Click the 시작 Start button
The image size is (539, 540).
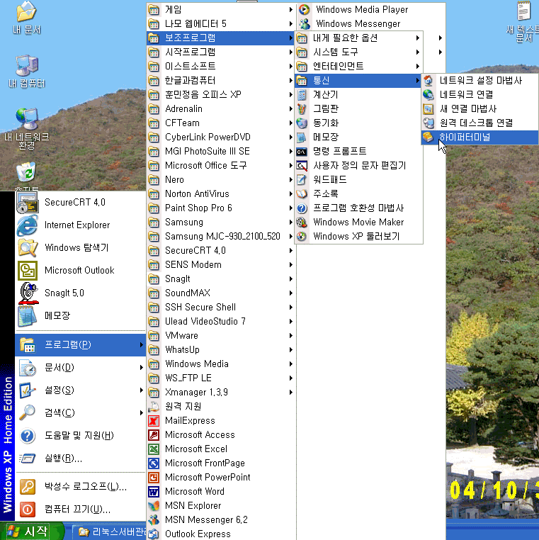pos(32,531)
